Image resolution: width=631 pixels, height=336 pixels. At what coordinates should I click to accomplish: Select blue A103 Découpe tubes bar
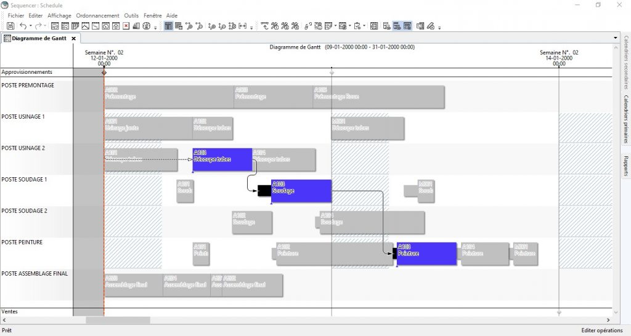coord(222,159)
